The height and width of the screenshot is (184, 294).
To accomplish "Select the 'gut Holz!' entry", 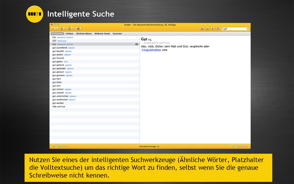I will [x=95, y=82].
